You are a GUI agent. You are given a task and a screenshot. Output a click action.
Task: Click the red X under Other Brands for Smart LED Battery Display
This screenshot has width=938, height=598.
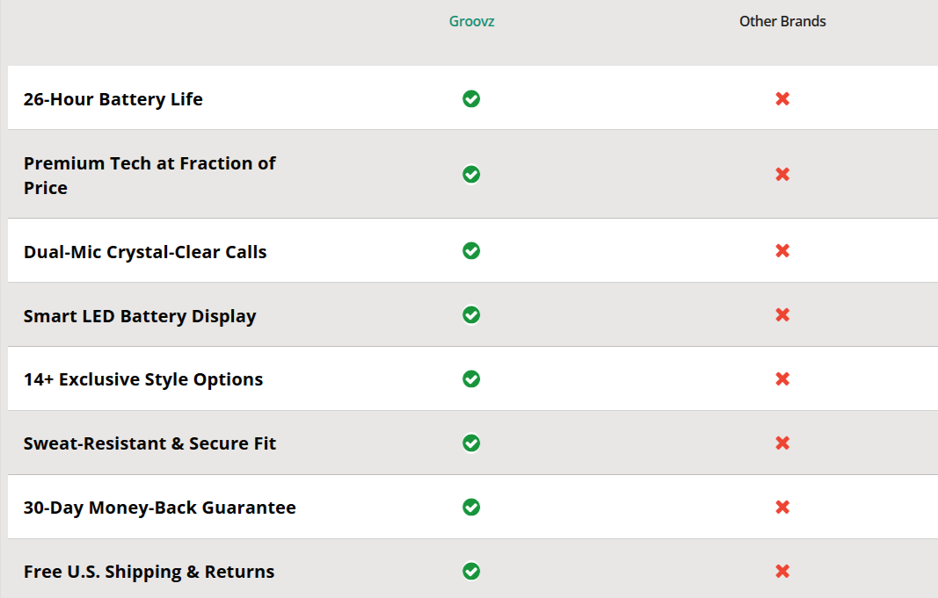(x=782, y=314)
